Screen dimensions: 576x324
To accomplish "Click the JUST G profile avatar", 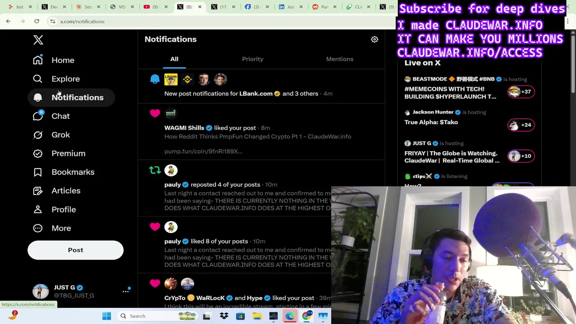I will pyautogui.click(x=40, y=292).
